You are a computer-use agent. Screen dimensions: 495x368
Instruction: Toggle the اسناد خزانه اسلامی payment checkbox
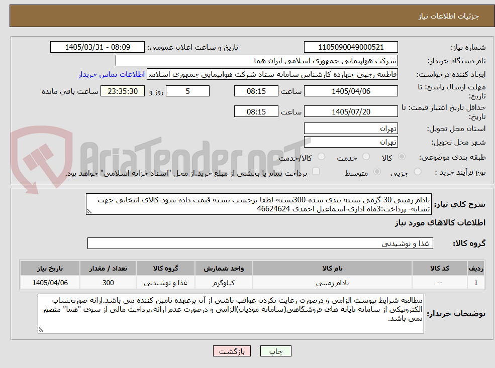pyautogui.click(x=316, y=172)
